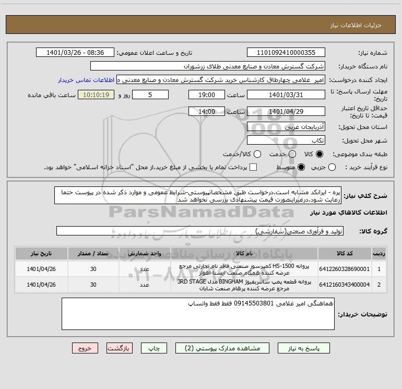
Task: Click the توضیحات خریدار text area
Action: coord(198,314)
